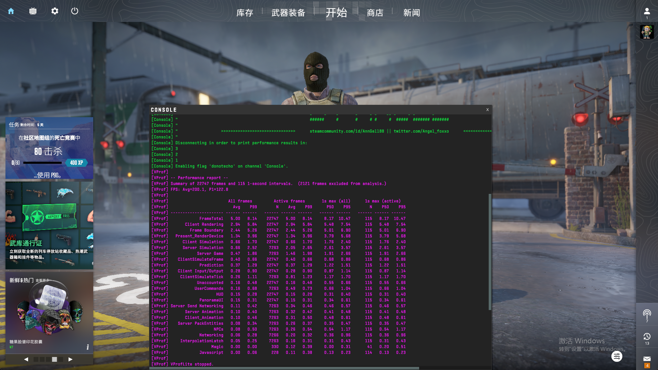Switch to the 开始 play tab
658x370 pixels.
[336, 13]
